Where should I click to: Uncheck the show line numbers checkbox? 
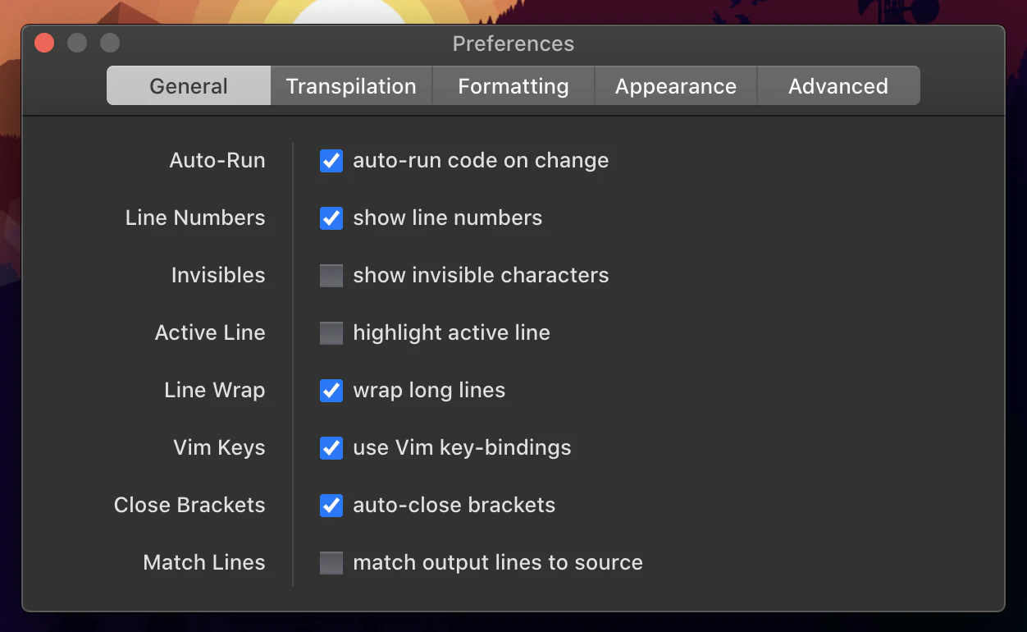tap(331, 218)
